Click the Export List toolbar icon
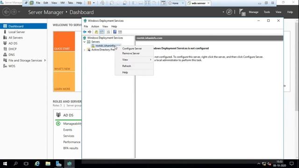299x168 pixels. [x=108, y=32]
